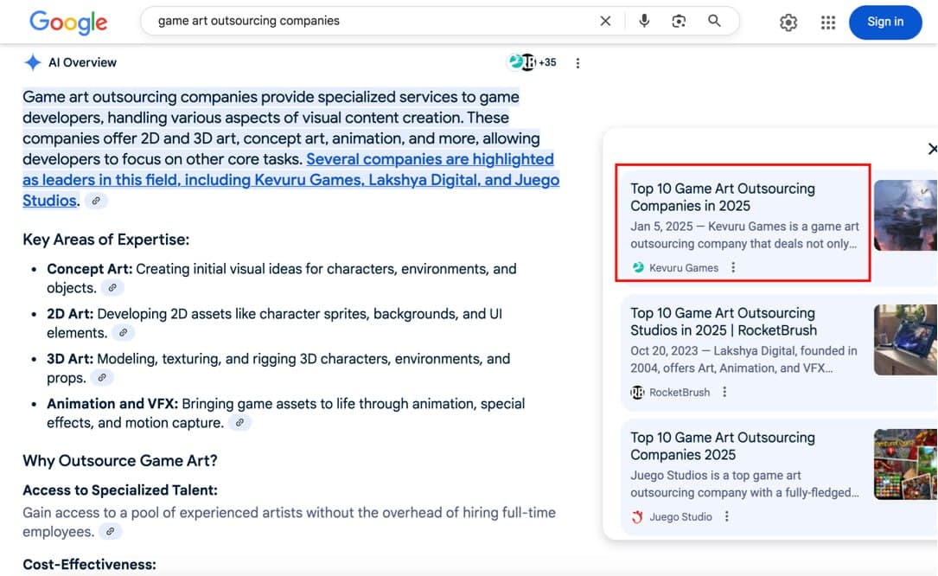The image size is (938, 576).
Task: Click the Kevuru Games article thumbnail
Action: 905,215
